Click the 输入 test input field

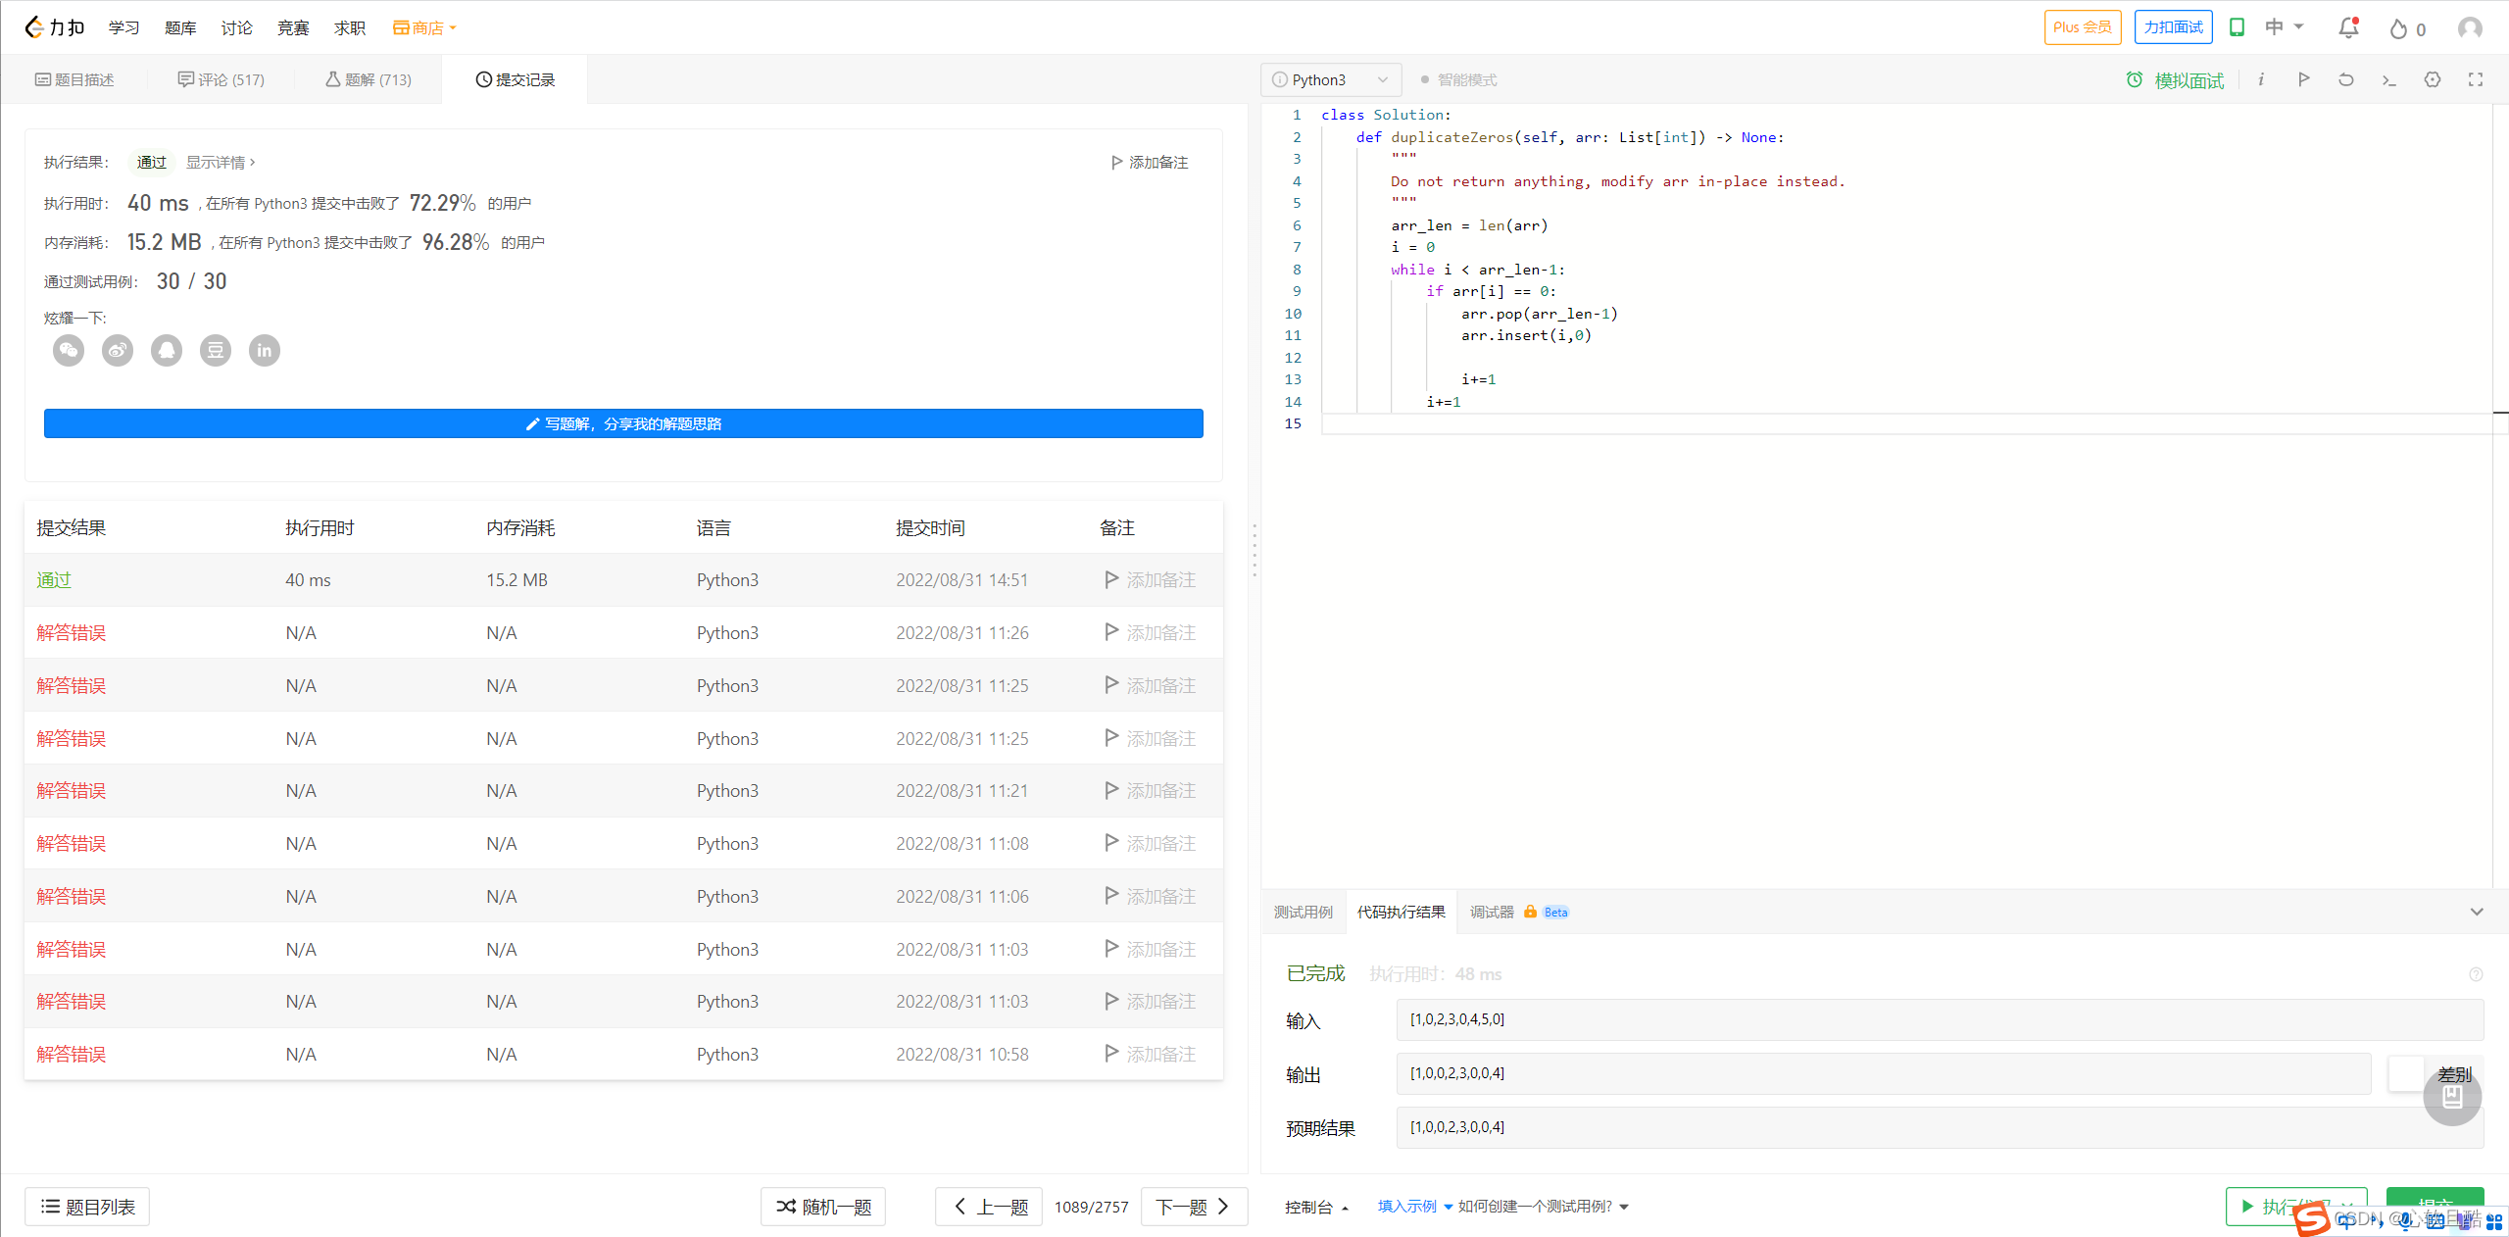[x=1939, y=1019]
